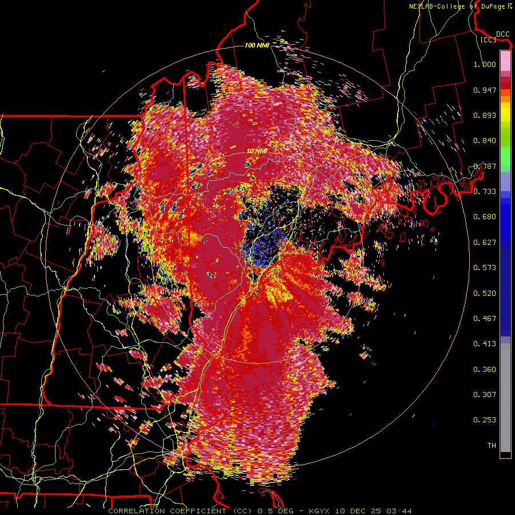515x515 pixels.
Task: Click the DCC product label above the legend
Action: click(x=502, y=34)
